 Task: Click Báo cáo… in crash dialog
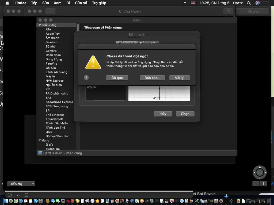[152, 78]
